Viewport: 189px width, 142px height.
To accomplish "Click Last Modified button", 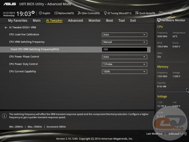I will pos(154,134).
